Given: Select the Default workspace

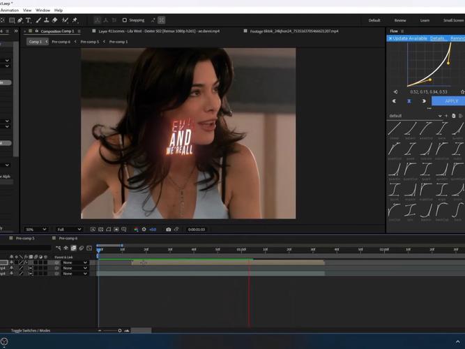Looking at the screenshot, I should coord(374,20).
